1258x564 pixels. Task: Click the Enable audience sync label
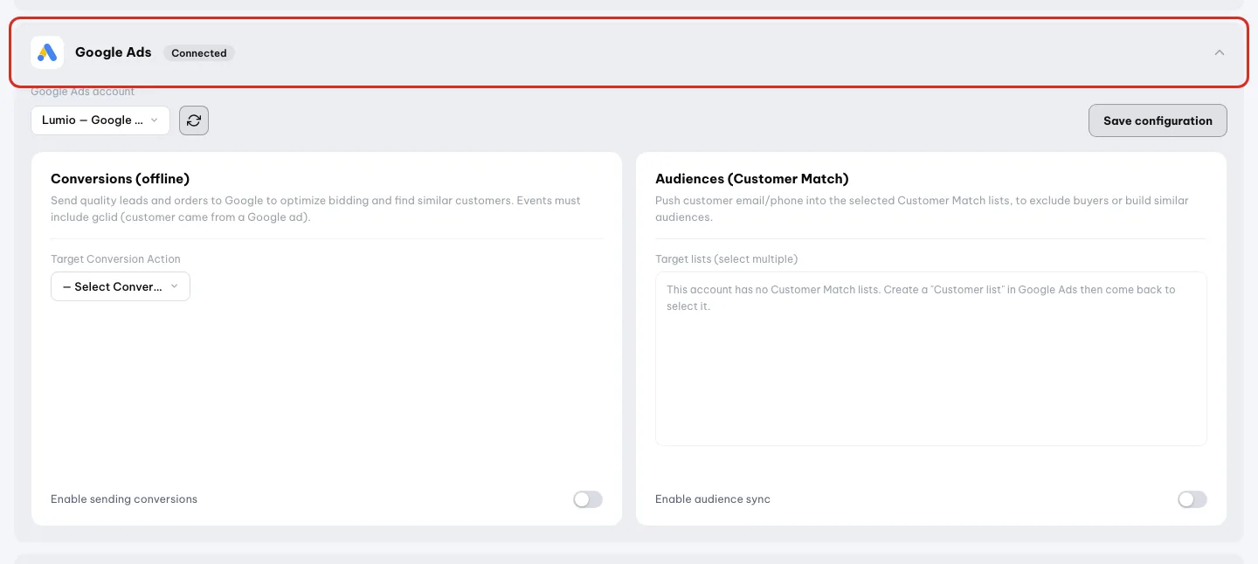[x=713, y=499]
